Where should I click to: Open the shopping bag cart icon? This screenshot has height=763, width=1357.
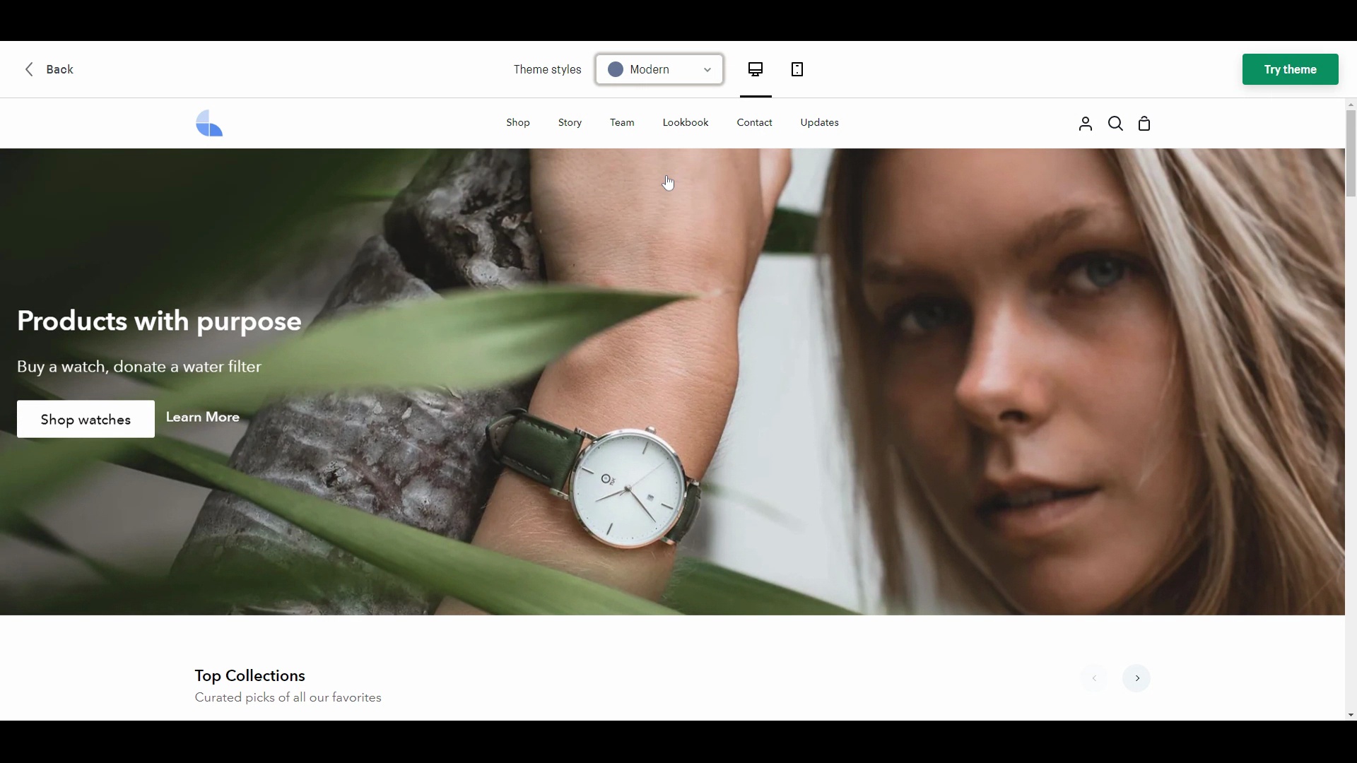1145,124
